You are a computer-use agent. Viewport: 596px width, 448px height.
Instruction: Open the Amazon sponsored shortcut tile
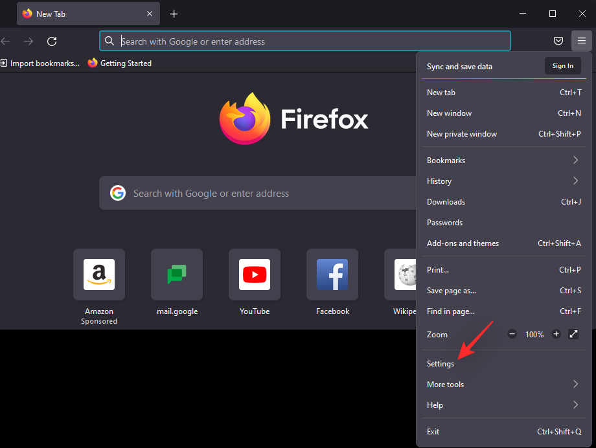tap(99, 274)
